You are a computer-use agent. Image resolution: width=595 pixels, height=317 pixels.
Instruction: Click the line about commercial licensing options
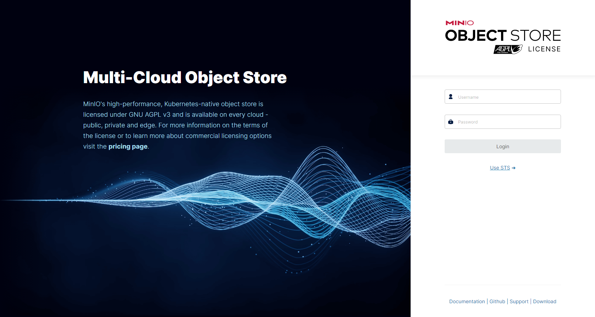tap(177, 136)
